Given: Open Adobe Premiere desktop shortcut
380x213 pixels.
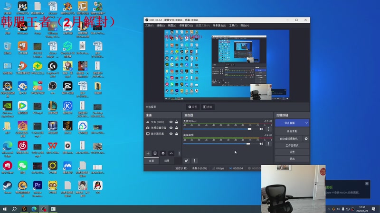Looking at the screenshot, I should point(38,188).
